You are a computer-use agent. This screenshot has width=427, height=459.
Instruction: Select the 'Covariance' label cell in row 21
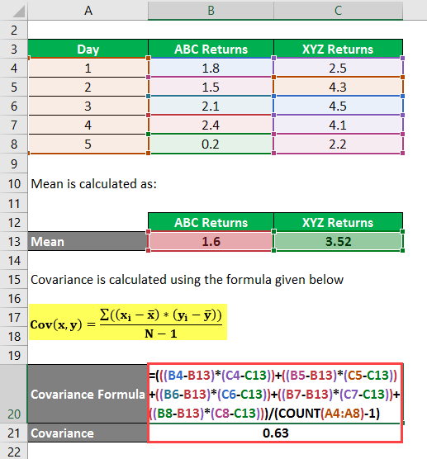88,433
